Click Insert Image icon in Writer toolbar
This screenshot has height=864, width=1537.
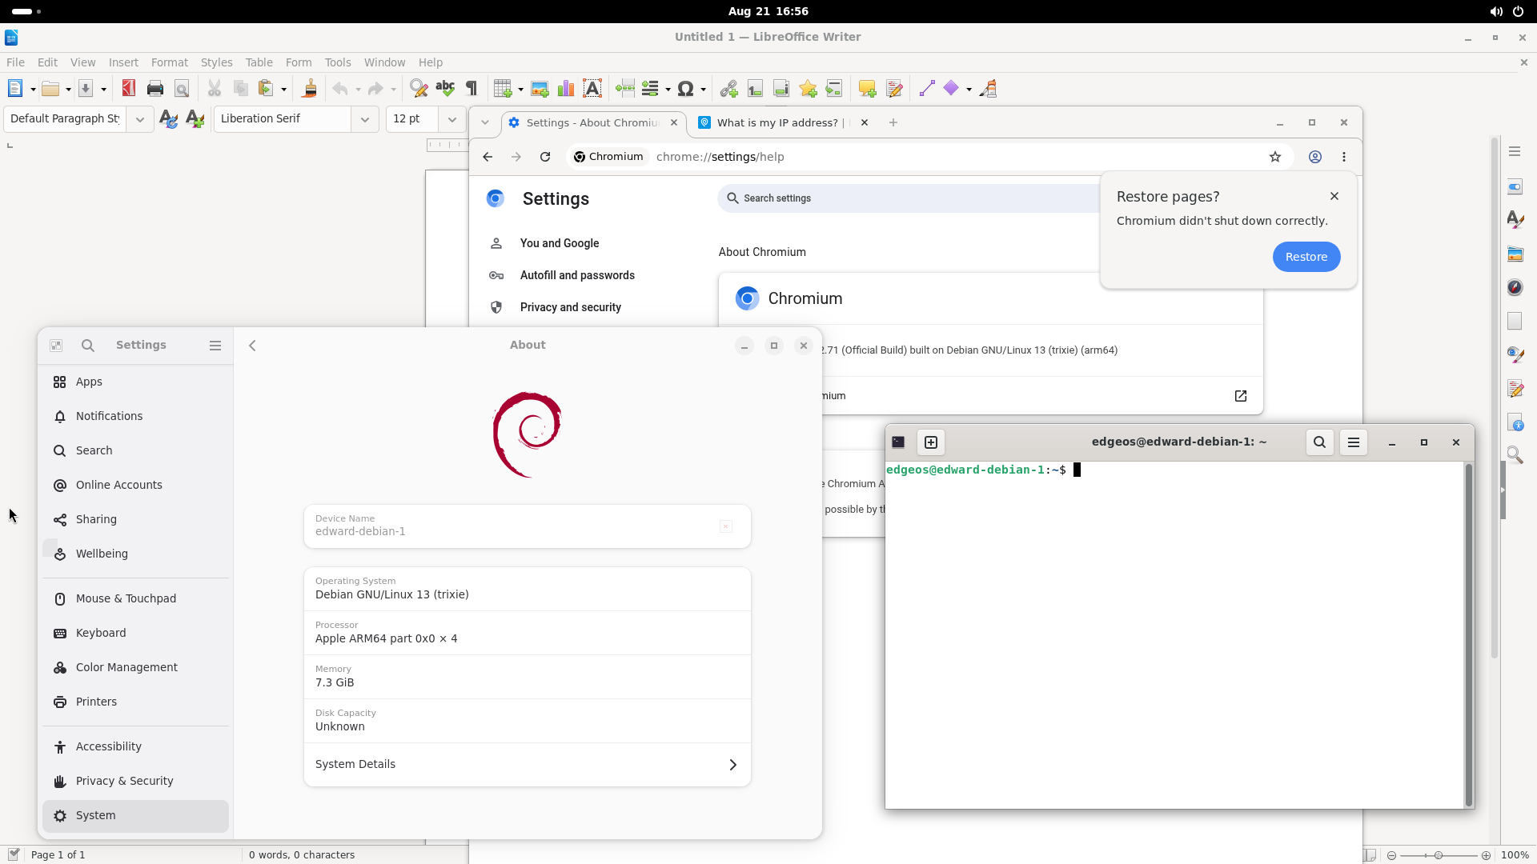(x=540, y=89)
